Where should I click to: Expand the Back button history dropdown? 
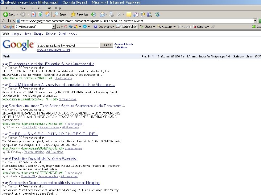coord(18,14)
